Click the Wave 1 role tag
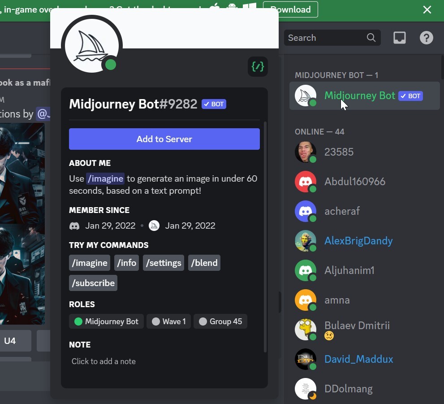Viewport: 444px width, 404px height. [169, 321]
